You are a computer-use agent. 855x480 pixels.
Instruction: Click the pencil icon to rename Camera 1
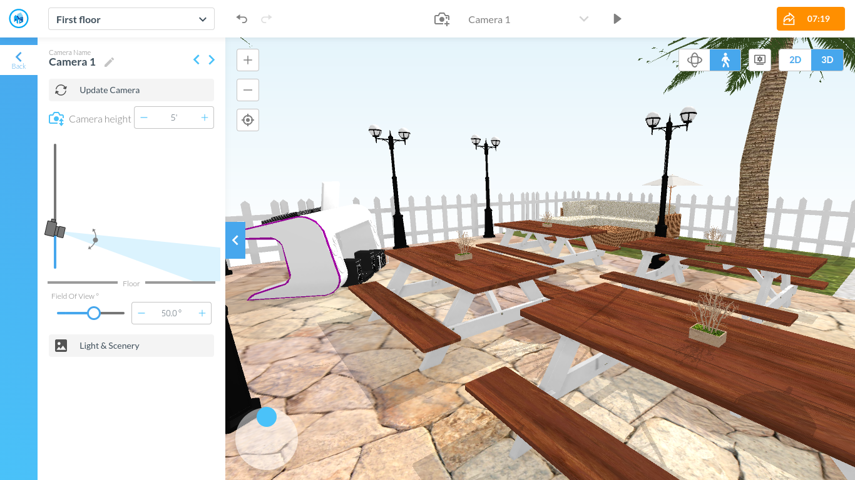109,62
